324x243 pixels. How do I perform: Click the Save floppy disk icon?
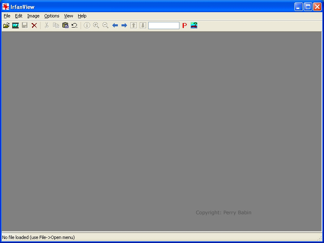tap(25, 26)
